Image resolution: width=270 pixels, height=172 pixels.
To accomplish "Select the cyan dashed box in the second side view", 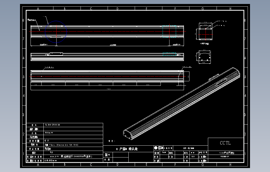I will (169, 54).
